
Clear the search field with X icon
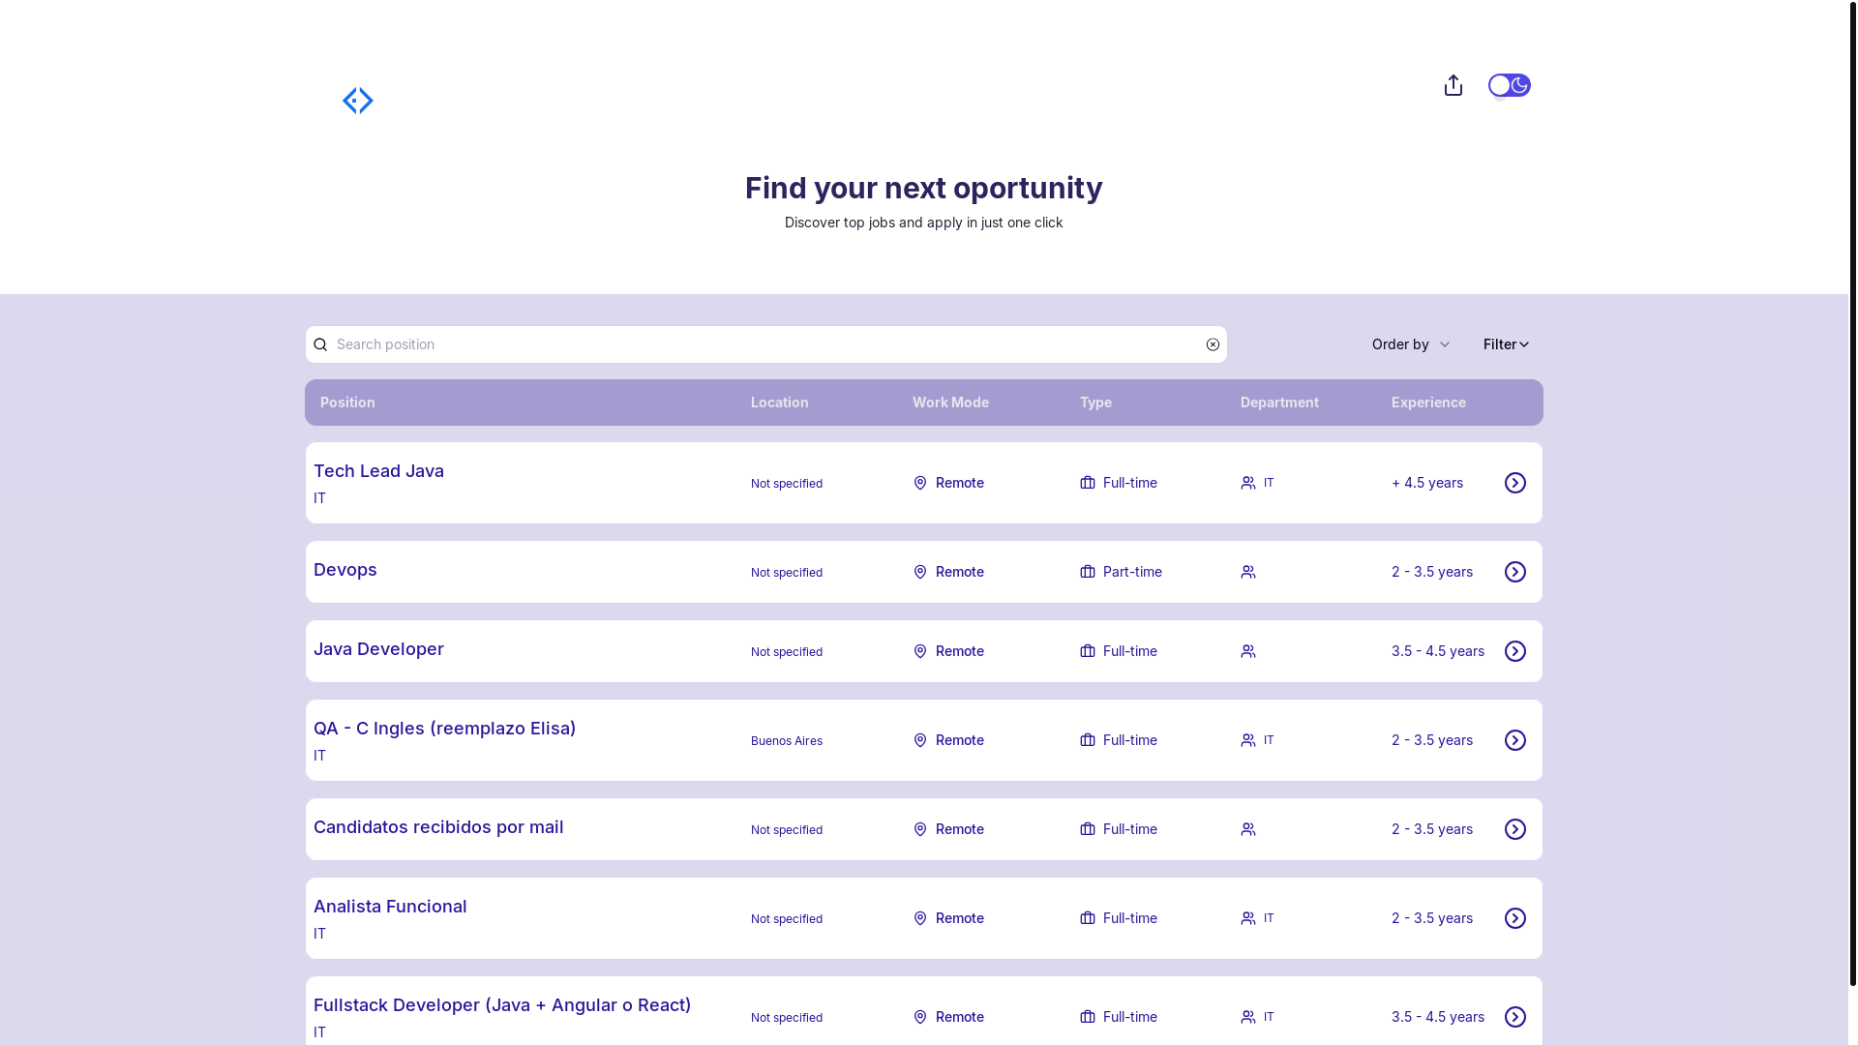tap(1213, 344)
